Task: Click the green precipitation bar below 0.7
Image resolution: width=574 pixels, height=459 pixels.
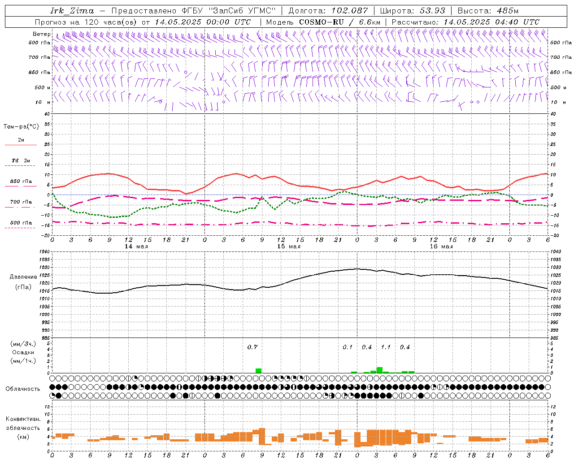Action: tap(259, 371)
